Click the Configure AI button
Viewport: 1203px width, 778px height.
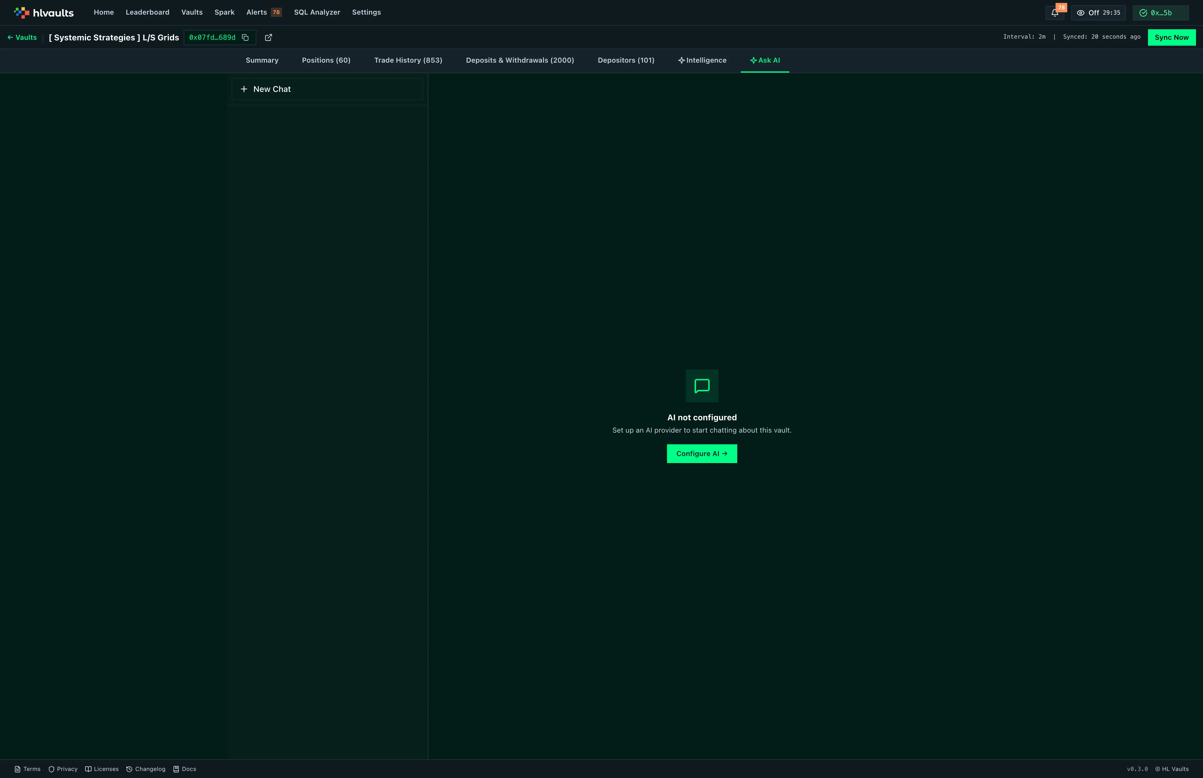point(702,454)
